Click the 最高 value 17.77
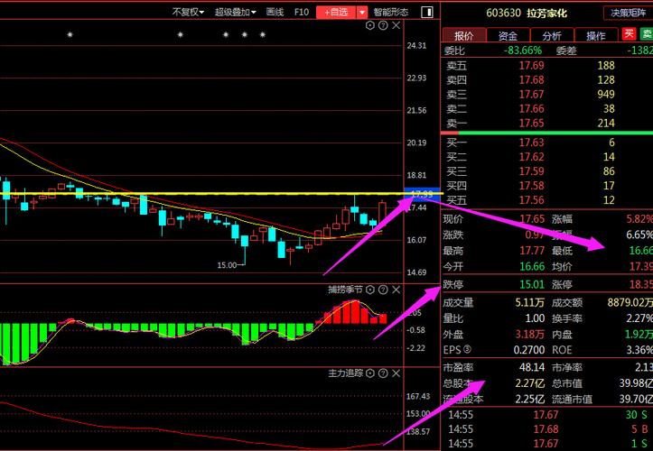The width and height of the screenshot is (653, 451). pos(532,251)
